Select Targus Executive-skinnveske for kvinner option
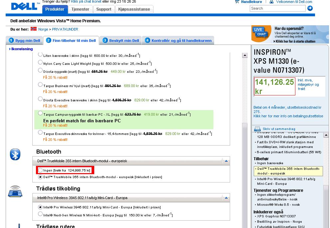 [x=40, y=133]
